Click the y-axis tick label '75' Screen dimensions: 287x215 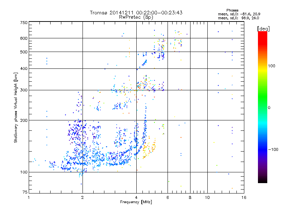pyautogui.click(x=25, y=192)
